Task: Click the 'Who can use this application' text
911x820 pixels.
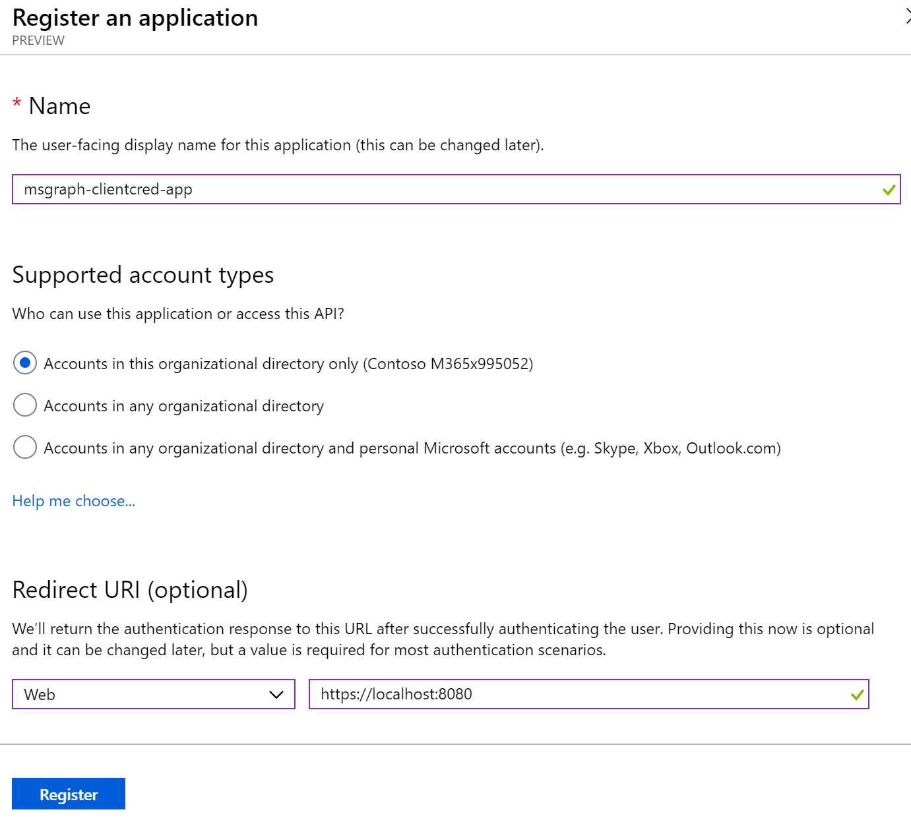Action: coord(179,314)
